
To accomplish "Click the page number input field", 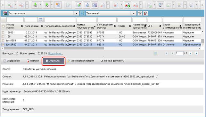I will (x=179, y=53).
